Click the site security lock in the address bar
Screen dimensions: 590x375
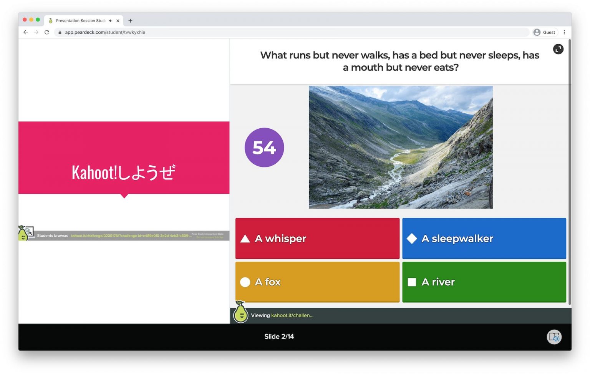tap(60, 32)
